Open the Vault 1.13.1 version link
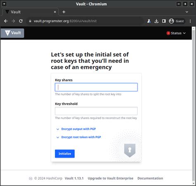This screenshot has width=196, height=186. pyautogui.click(x=74, y=178)
